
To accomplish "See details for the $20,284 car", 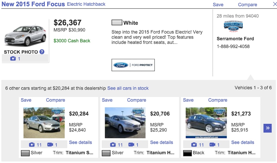I will tap(81, 142).
